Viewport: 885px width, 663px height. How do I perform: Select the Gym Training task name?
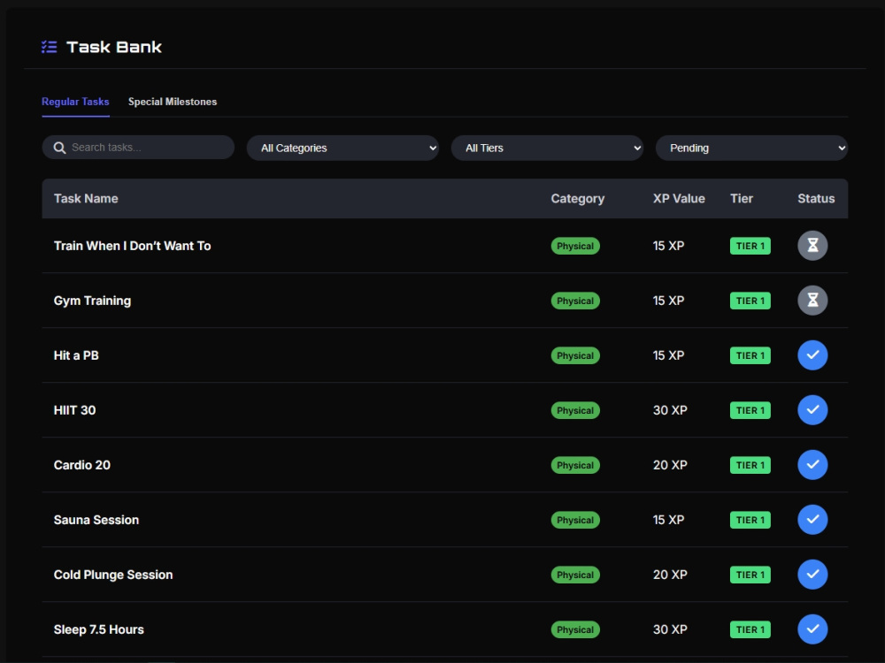[92, 301]
